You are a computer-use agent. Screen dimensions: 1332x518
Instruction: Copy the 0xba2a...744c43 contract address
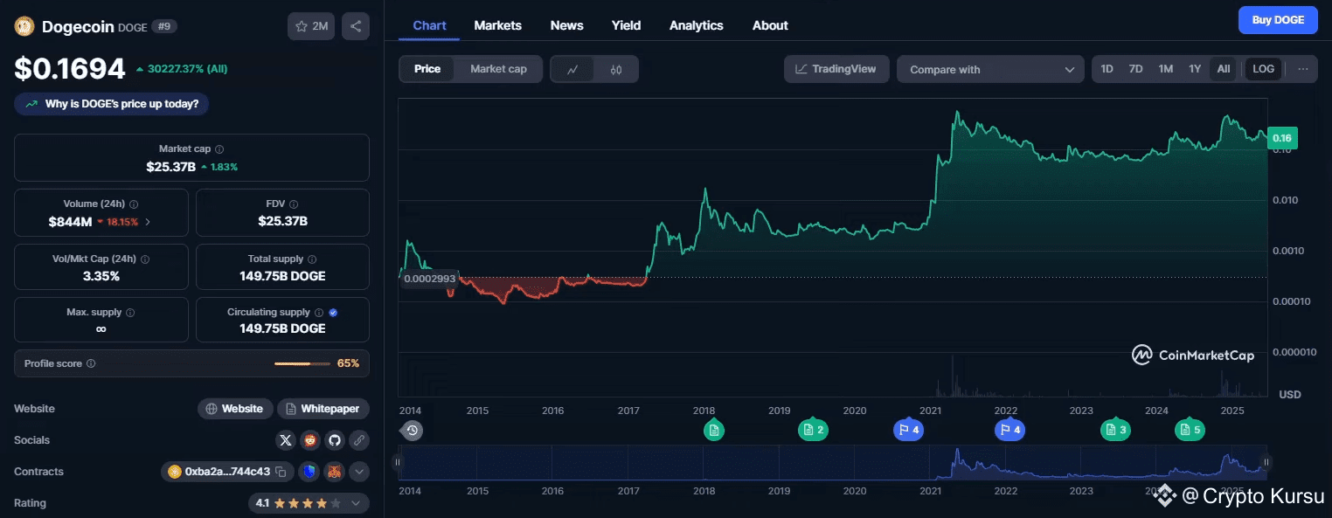pyautogui.click(x=281, y=472)
